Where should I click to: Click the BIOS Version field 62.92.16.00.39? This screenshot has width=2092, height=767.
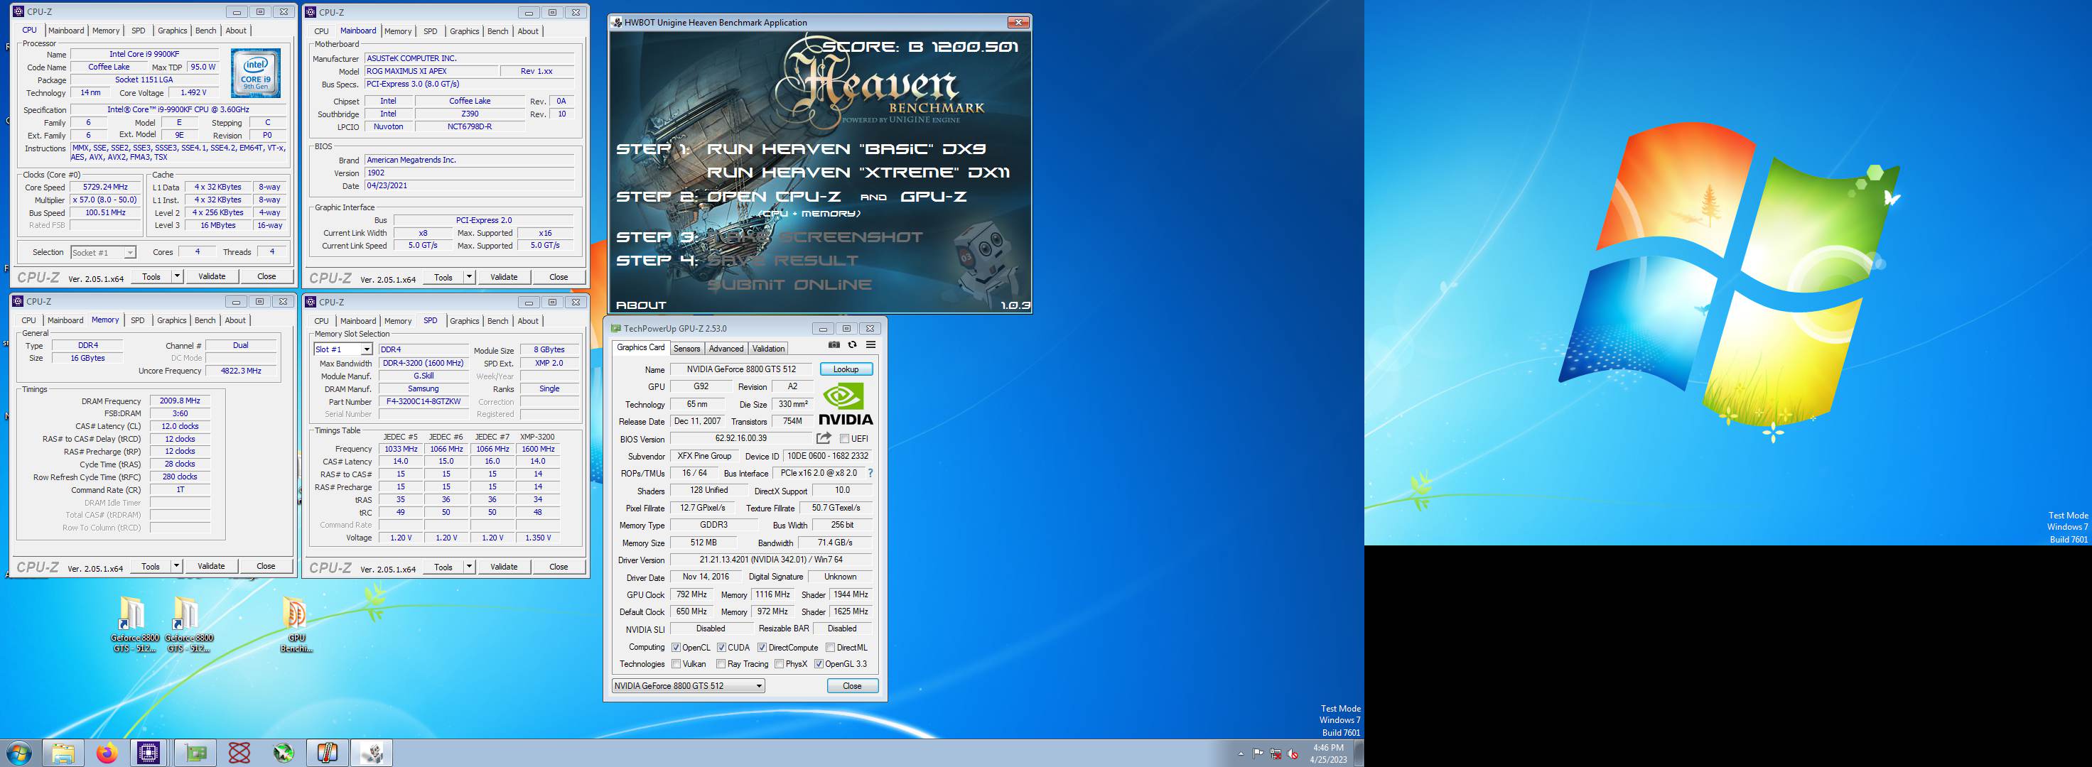tap(740, 438)
